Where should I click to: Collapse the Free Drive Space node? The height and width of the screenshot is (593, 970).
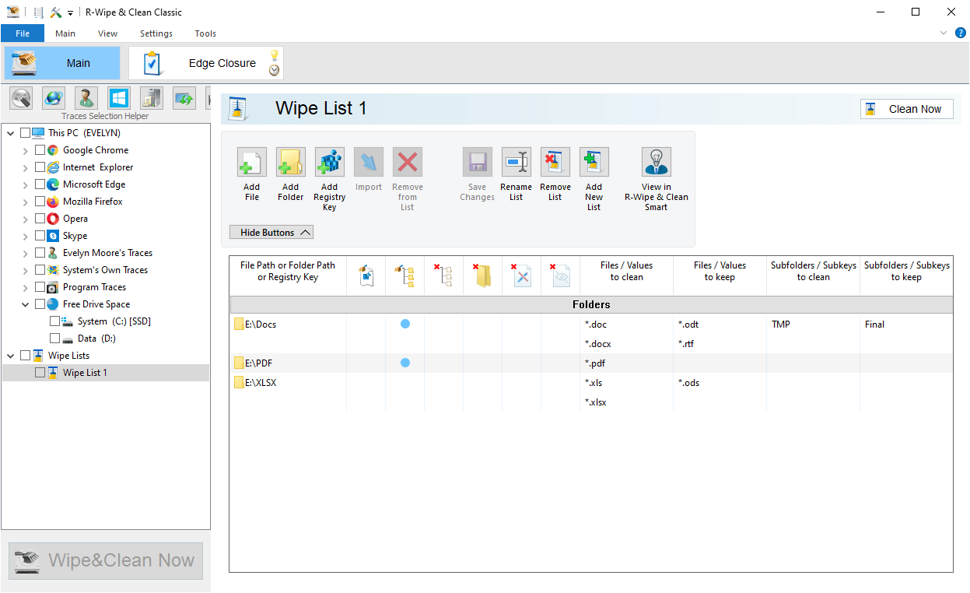[x=26, y=304]
